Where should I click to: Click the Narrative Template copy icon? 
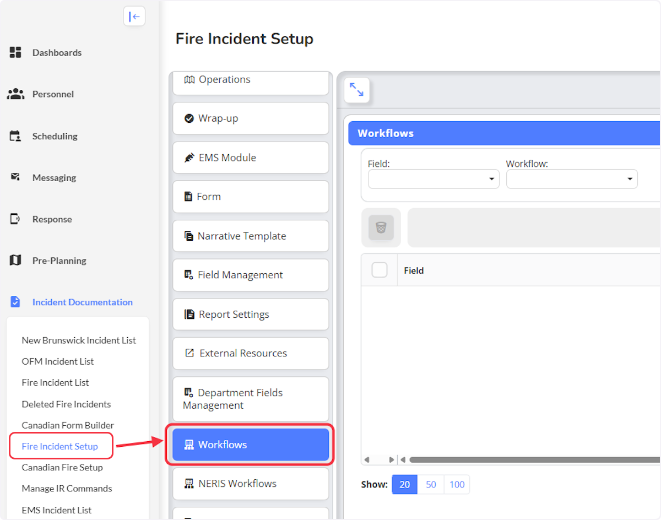tap(189, 236)
